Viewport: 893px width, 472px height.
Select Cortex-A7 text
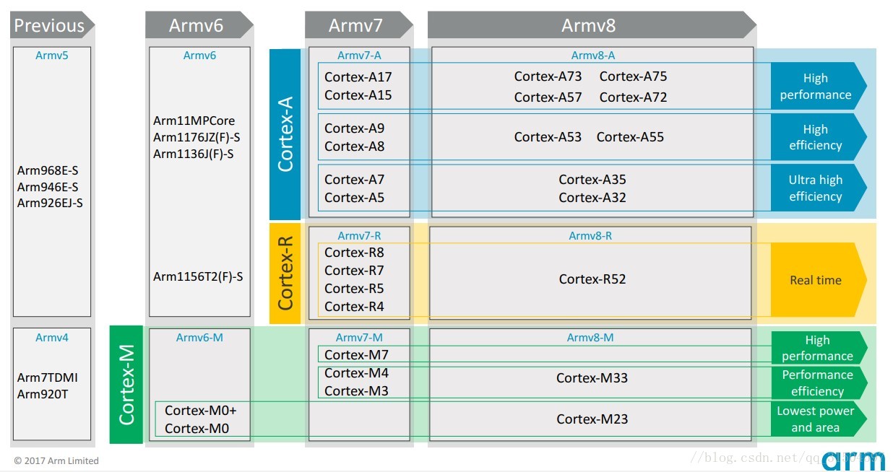[x=355, y=179]
